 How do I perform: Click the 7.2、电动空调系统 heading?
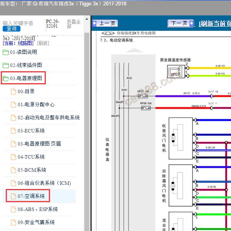click(x=116, y=40)
